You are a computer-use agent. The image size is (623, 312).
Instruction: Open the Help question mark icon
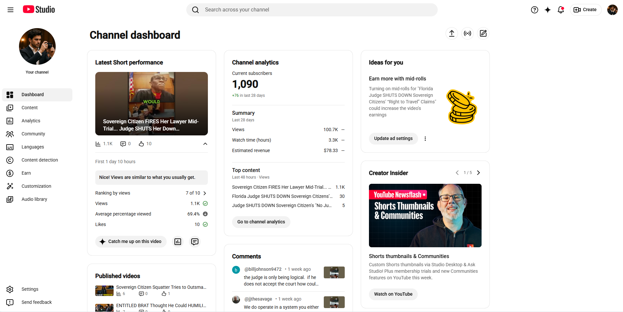[535, 10]
